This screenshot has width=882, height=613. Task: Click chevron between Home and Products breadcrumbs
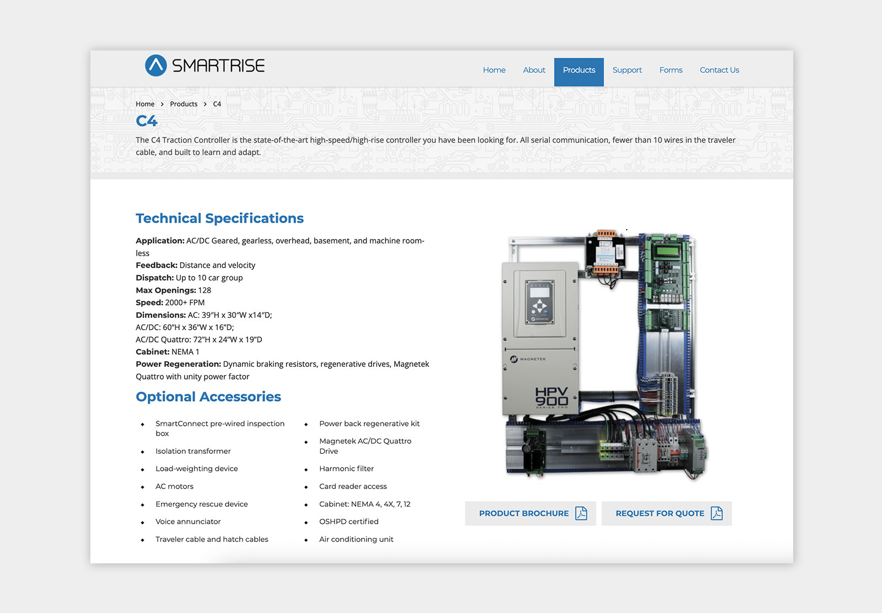[x=162, y=104]
